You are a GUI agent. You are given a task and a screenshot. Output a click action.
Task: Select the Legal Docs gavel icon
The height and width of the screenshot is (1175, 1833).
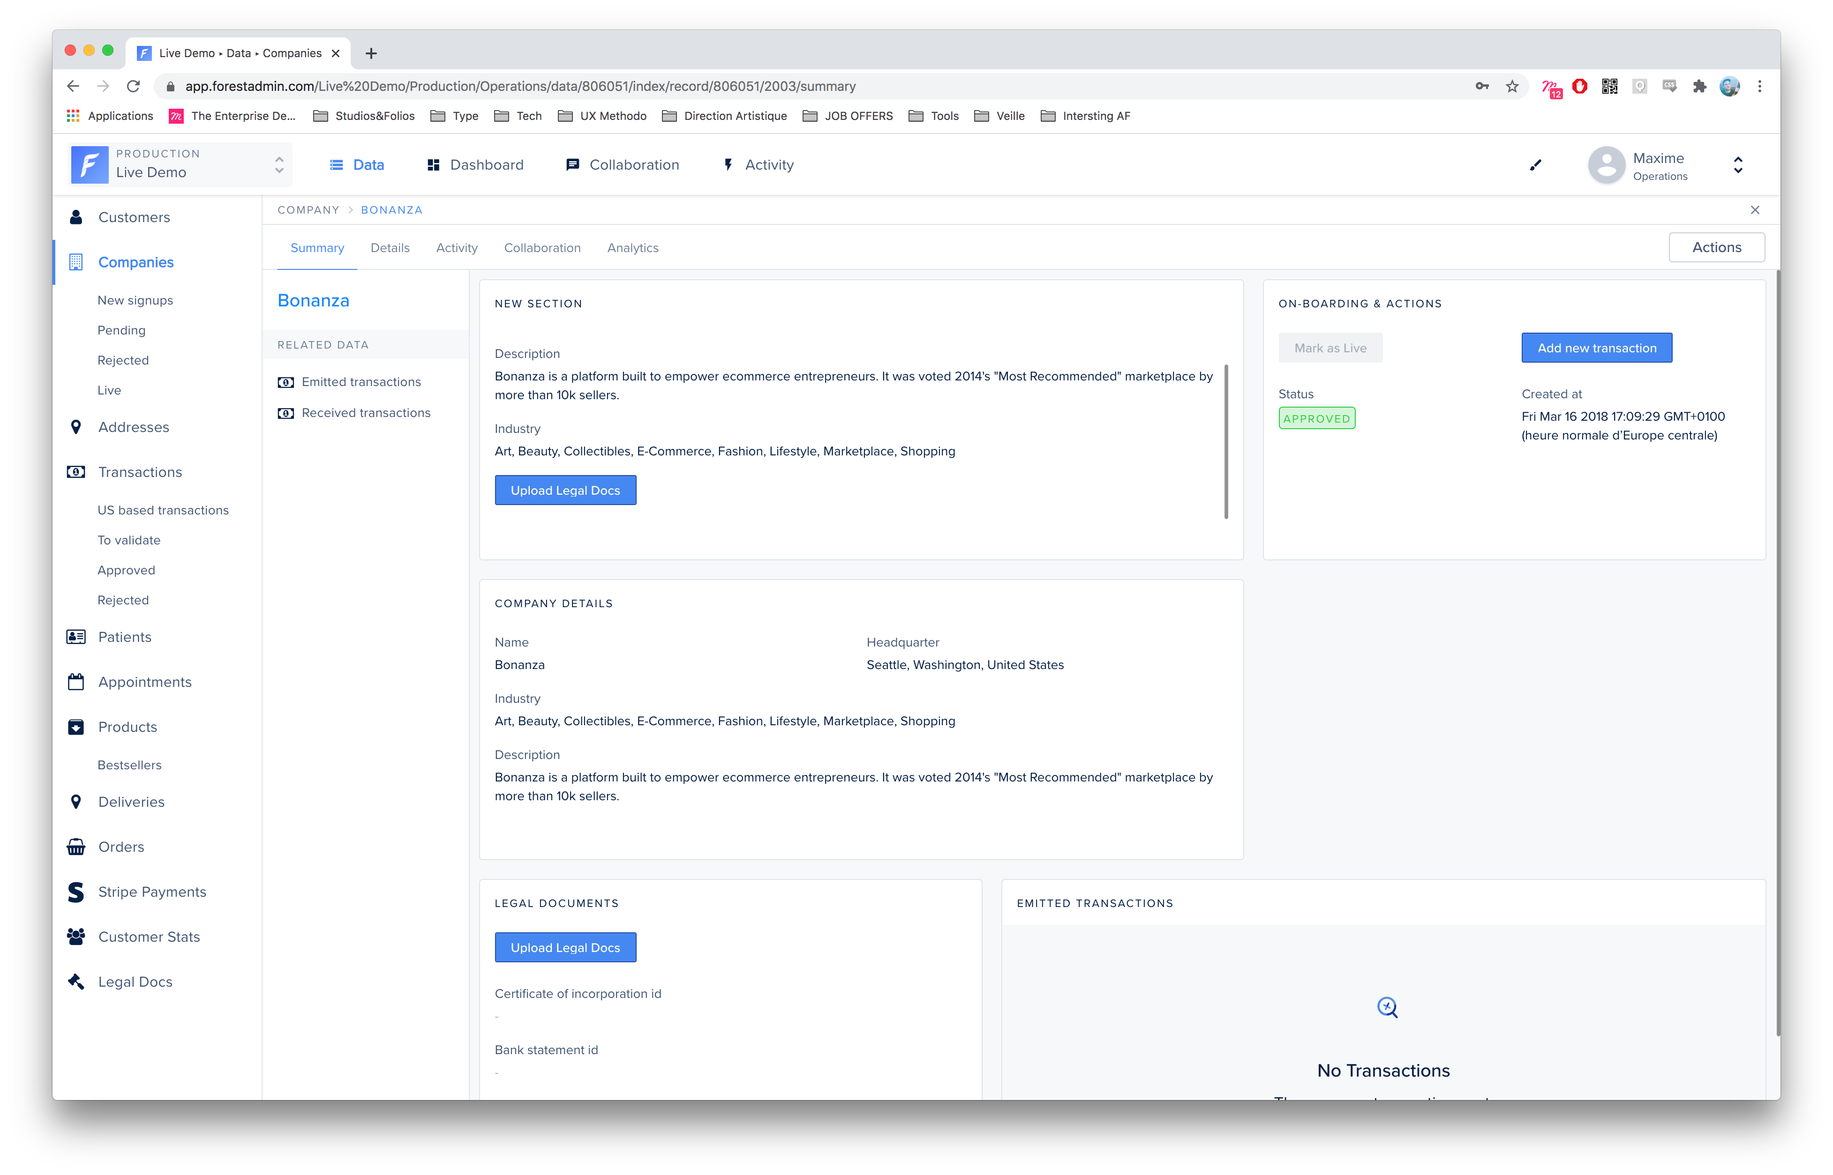(x=75, y=982)
